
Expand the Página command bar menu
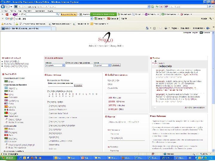pos(175,28)
